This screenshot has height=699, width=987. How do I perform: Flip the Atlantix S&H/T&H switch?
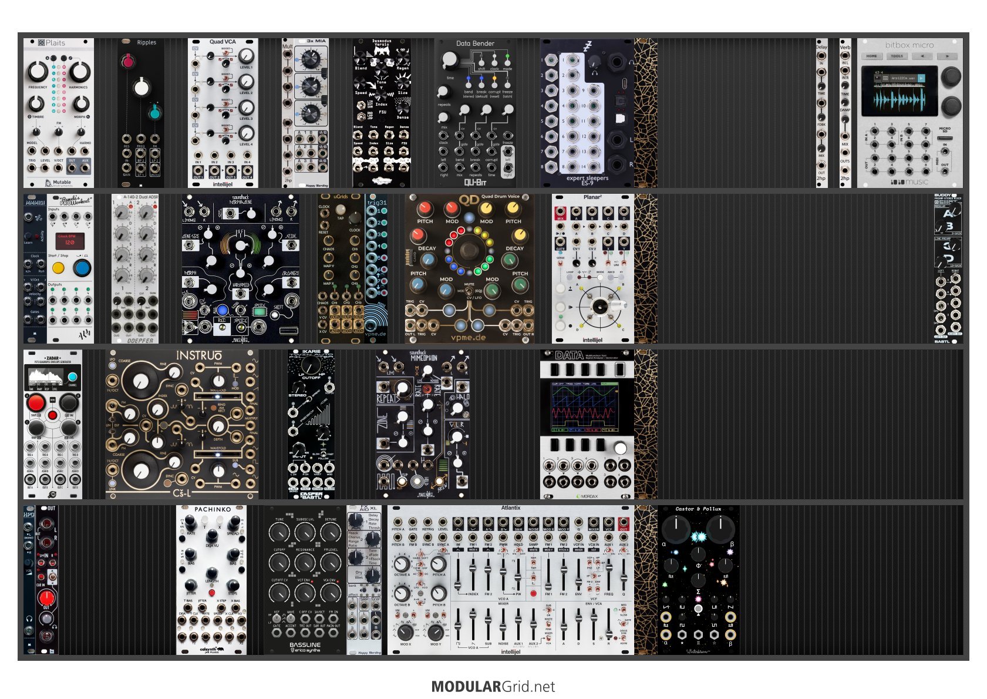click(533, 563)
